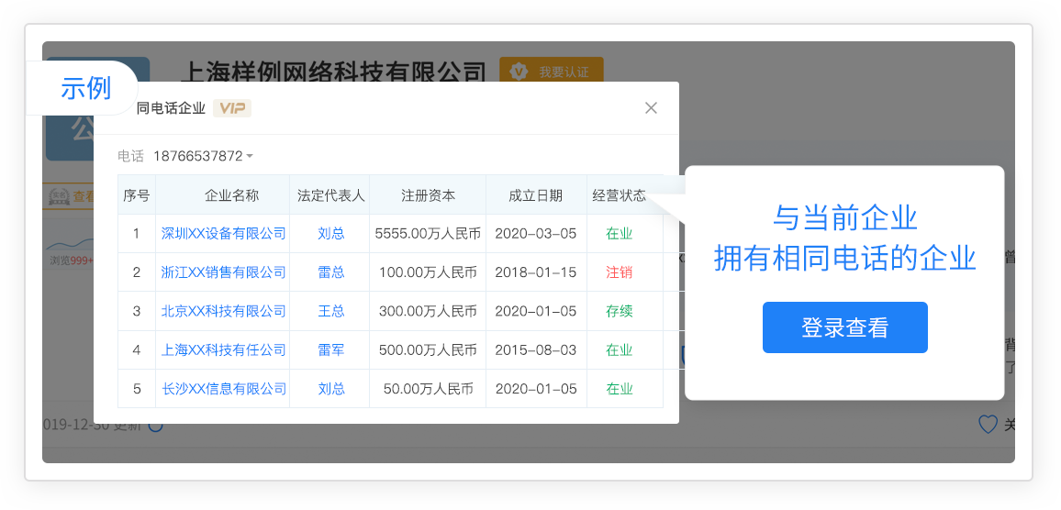The image size is (1061, 510).
Task: Click the 我要认证 verification badge
Action: click(x=552, y=71)
